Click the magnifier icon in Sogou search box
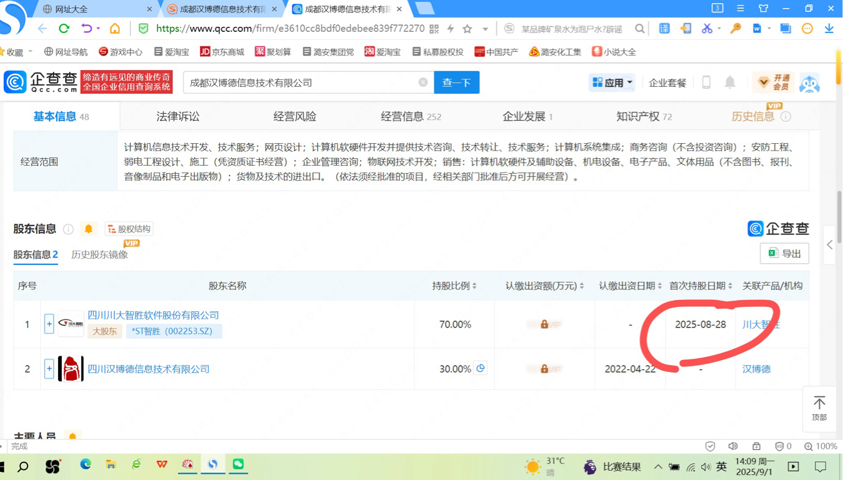Screen dimensions: 843x480 click(640, 29)
